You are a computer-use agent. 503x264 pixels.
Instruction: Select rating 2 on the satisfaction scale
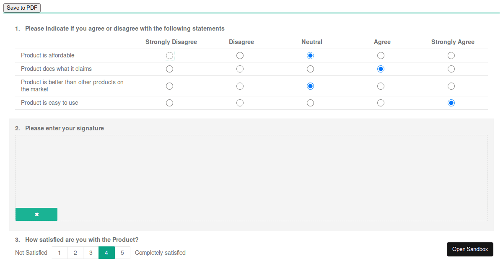coord(75,252)
